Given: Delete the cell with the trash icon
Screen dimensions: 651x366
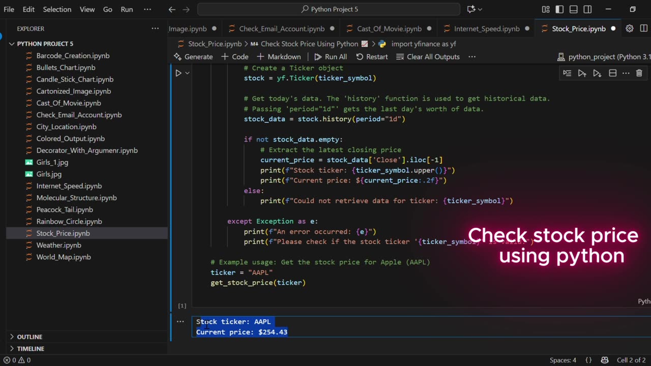Looking at the screenshot, I should pos(639,73).
